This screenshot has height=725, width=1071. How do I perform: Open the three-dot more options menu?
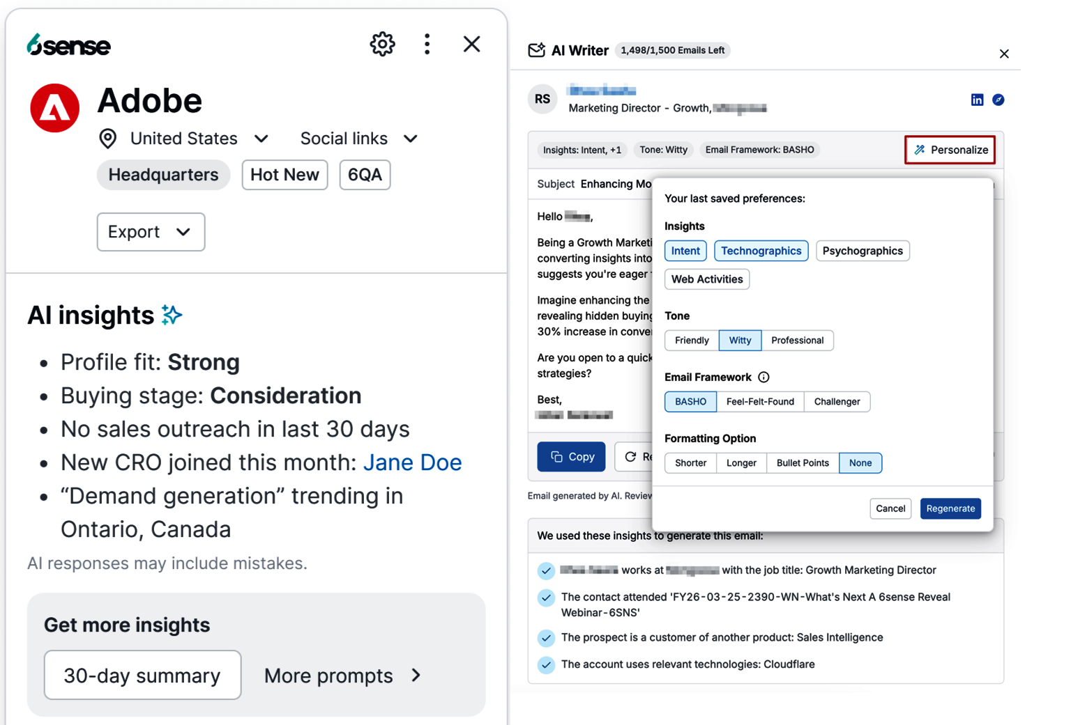[427, 45]
